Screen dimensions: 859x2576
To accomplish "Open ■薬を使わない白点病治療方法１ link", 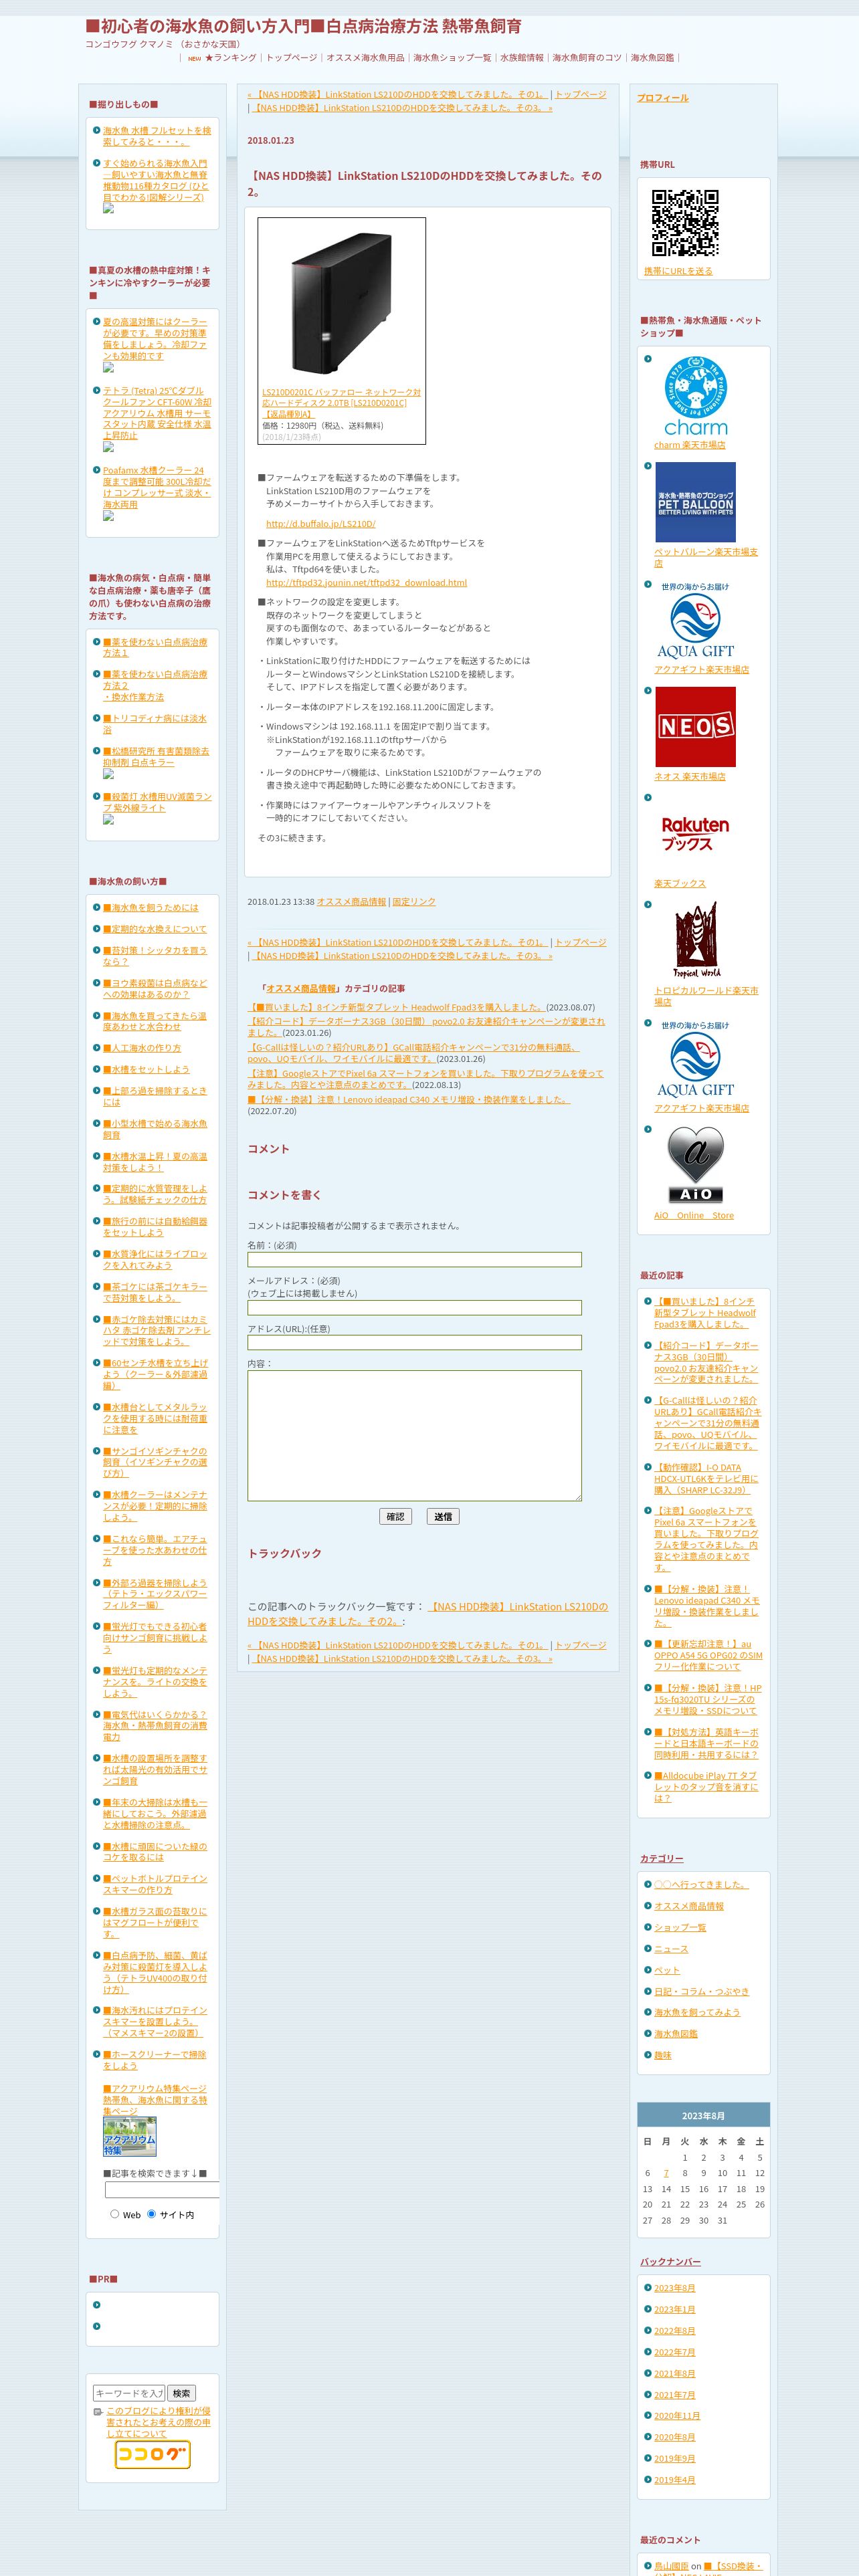I will (x=155, y=647).
